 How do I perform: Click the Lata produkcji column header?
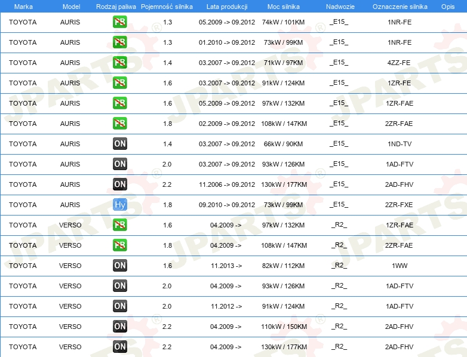pos(227,7)
